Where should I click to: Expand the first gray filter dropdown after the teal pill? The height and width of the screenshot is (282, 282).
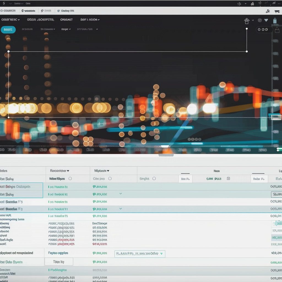pos(48,29)
